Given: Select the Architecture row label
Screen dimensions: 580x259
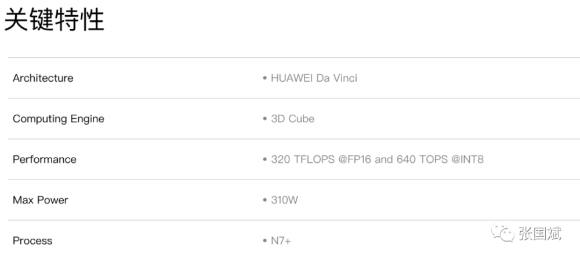Looking at the screenshot, I should click(43, 78).
